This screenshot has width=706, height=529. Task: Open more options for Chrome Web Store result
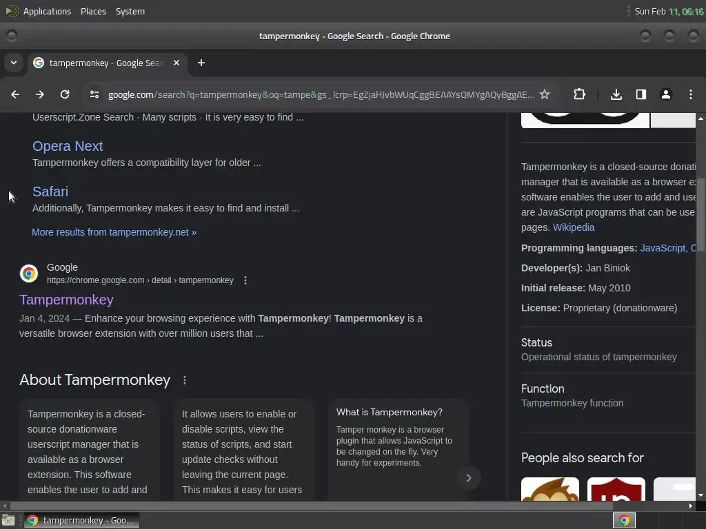245,280
